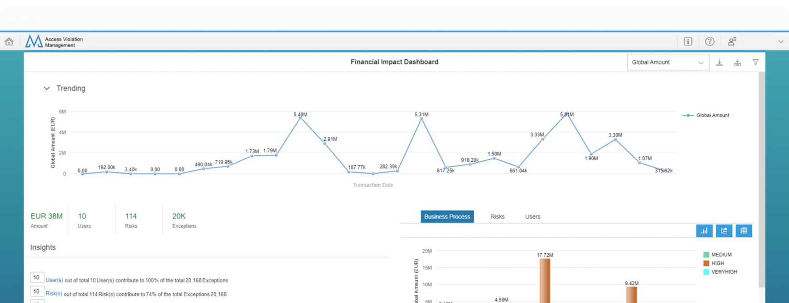Go to the home icon
This screenshot has height=303, width=789.
tap(9, 41)
